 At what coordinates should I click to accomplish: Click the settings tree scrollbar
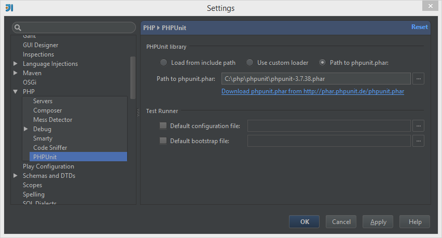pyautogui.click(x=133, y=78)
